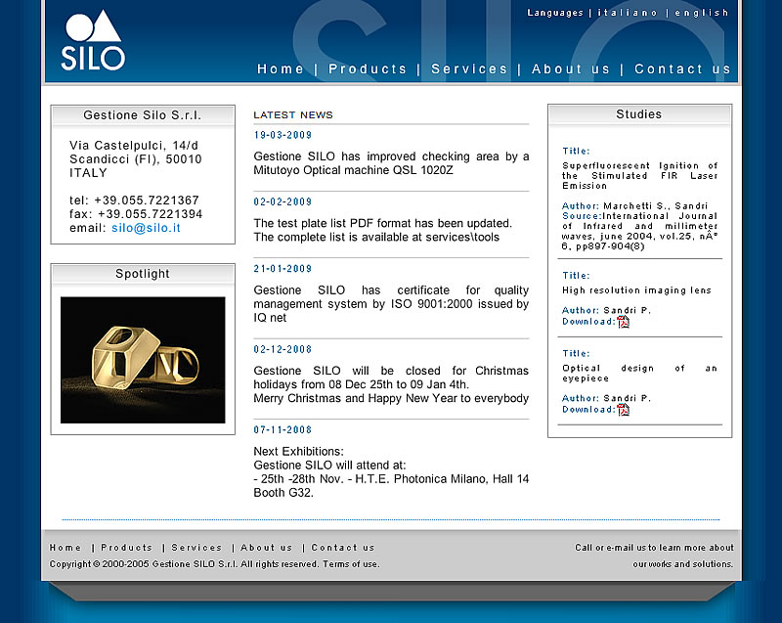Click the news date 02-02-2009

point(282,202)
